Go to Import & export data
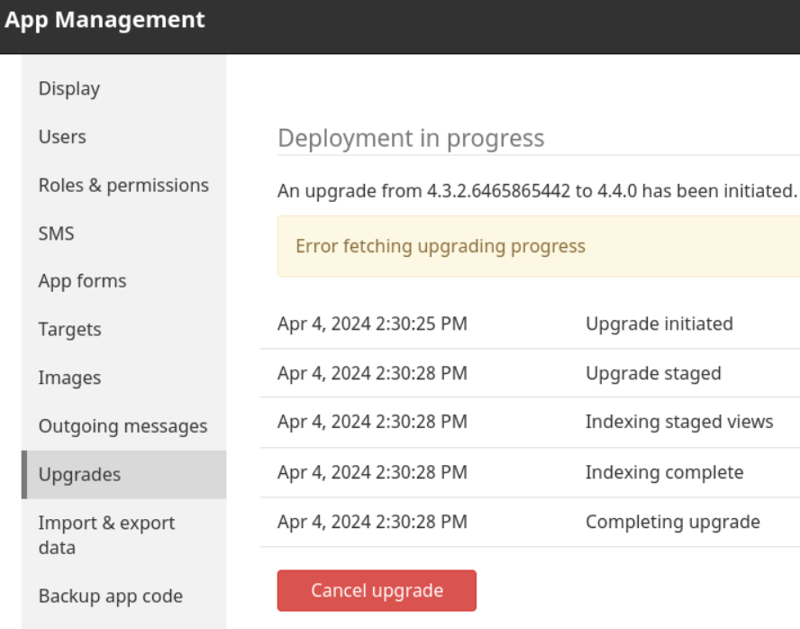The width and height of the screenshot is (800, 629). coord(106,534)
